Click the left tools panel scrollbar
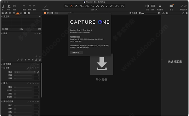Viewport: 189px width, 116px height. [x=41, y=80]
